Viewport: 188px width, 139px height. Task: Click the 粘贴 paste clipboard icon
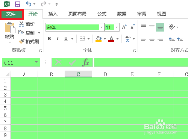[x=10, y=27]
